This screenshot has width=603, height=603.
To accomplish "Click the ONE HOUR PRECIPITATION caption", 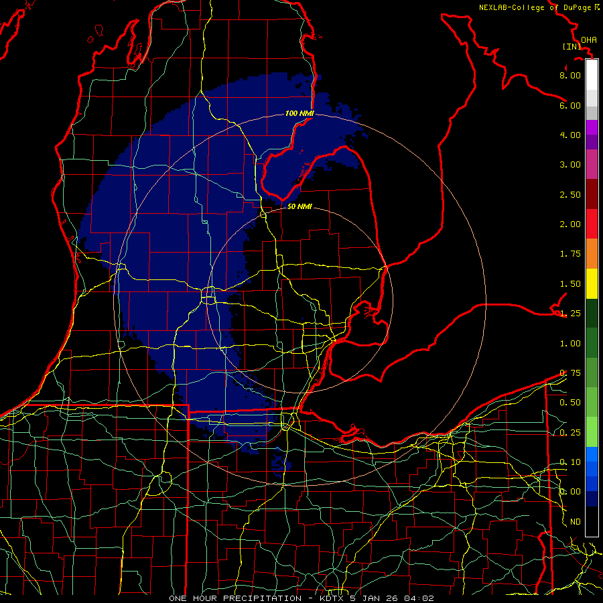I will tap(235, 598).
